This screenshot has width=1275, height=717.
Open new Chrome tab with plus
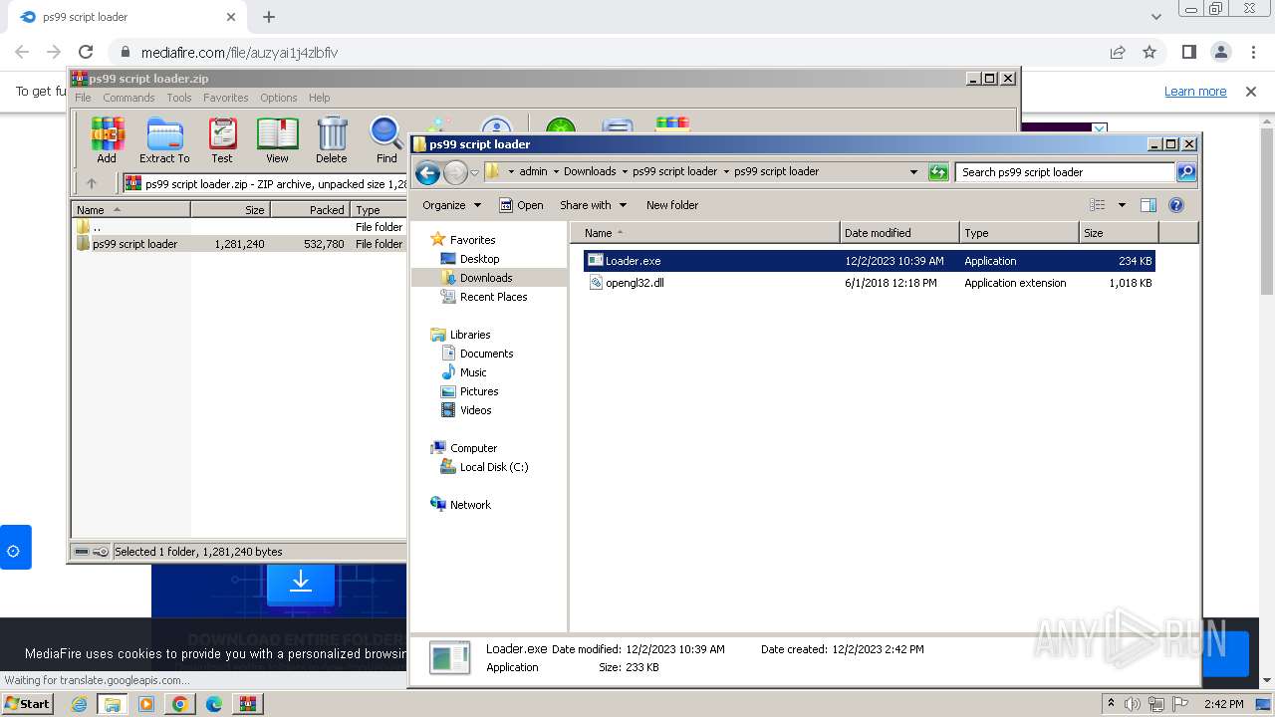click(269, 17)
